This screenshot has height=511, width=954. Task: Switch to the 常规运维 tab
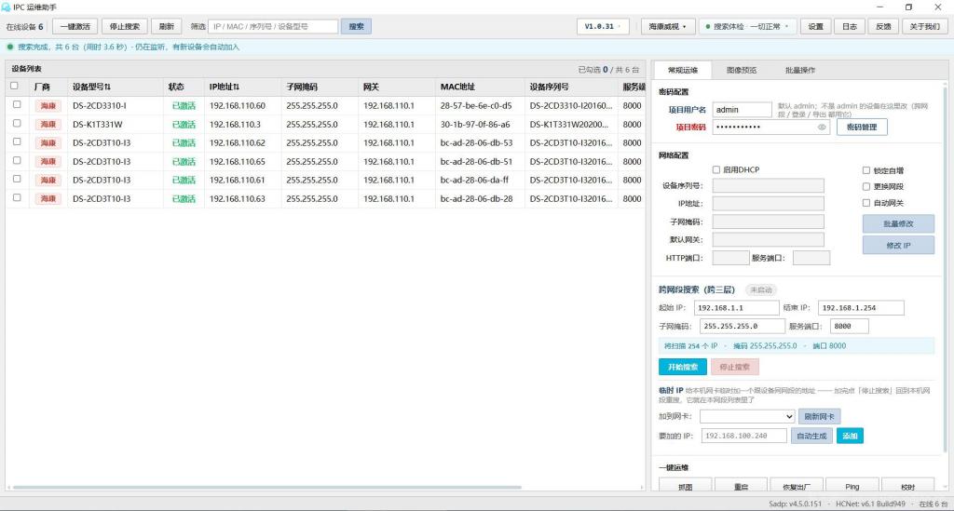pos(683,71)
